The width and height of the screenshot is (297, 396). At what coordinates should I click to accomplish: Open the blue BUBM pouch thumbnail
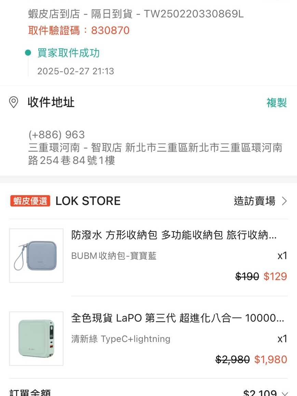tap(36, 256)
